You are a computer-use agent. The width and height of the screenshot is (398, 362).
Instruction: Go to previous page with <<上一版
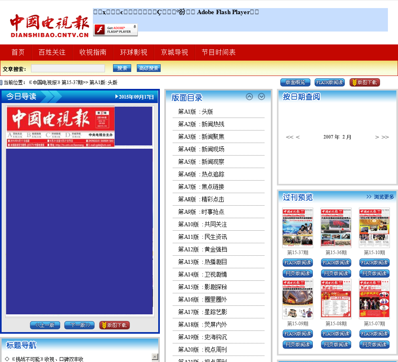coord(45,325)
